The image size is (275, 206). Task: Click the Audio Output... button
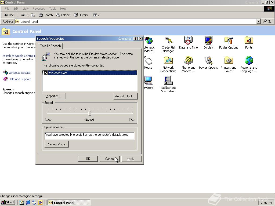pos(125,96)
